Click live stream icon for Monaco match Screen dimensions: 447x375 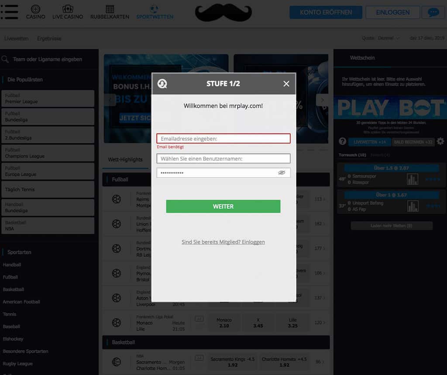199,319
